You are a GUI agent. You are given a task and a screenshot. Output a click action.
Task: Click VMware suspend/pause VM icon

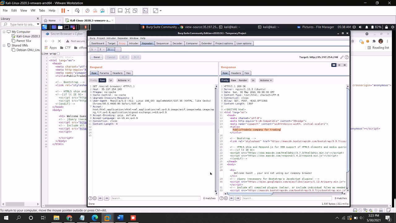pos(63,11)
